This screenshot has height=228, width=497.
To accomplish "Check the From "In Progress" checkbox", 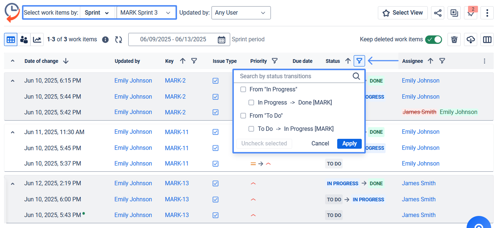I will (x=243, y=89).
